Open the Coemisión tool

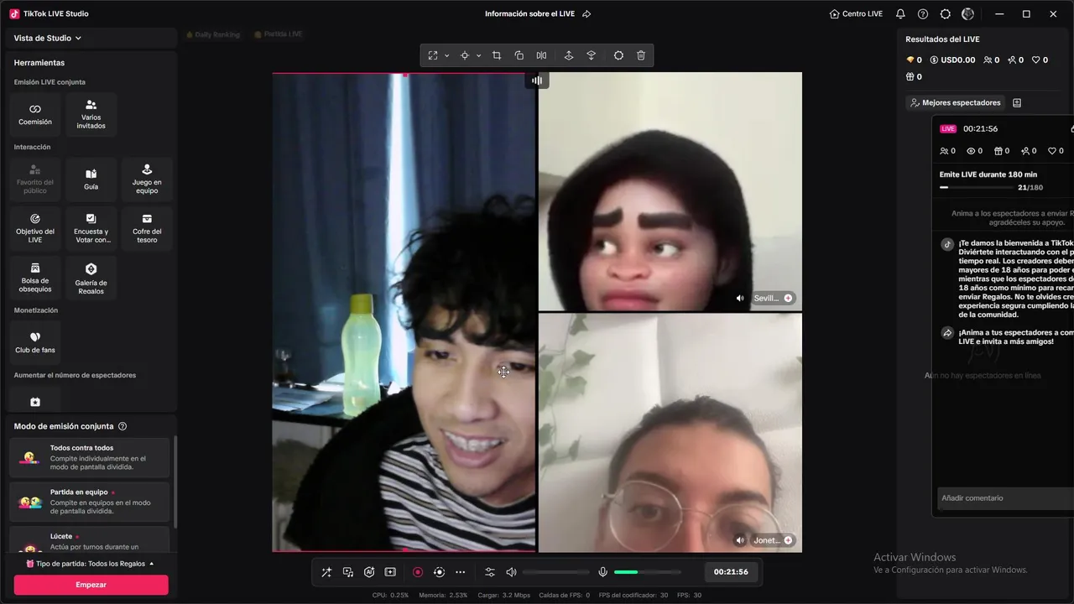coord(35,115)
